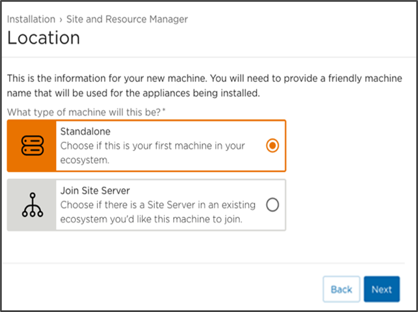Click the Standalone description about your first machine
This screenshot has height=312, width=418.
click(152, 153)
